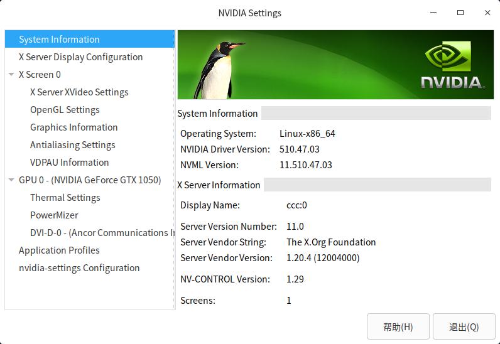The height and width of the screenshot is (344, 500).
Task: Maximize the NVIDIA Settings window
Action: click(460, 13)
